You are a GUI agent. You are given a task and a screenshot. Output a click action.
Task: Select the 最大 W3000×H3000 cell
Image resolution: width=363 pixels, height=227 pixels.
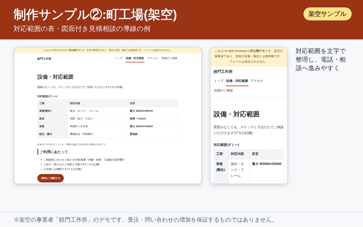point(153,126)
